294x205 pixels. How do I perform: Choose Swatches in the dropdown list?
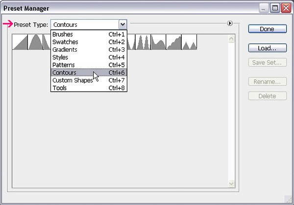click(89, 42)
